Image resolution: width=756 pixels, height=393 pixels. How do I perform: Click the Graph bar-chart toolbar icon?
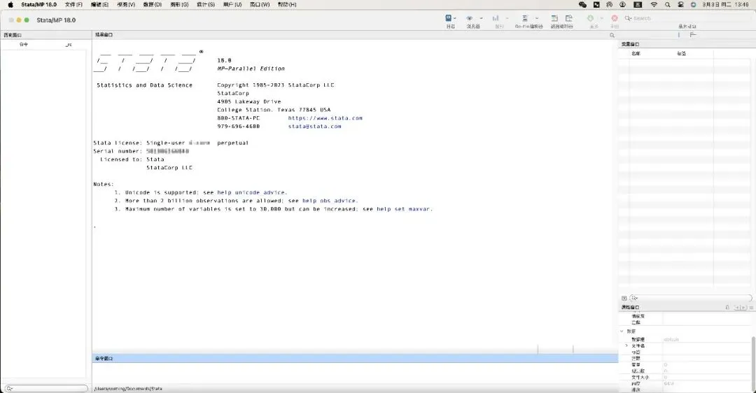click(496, 18)
